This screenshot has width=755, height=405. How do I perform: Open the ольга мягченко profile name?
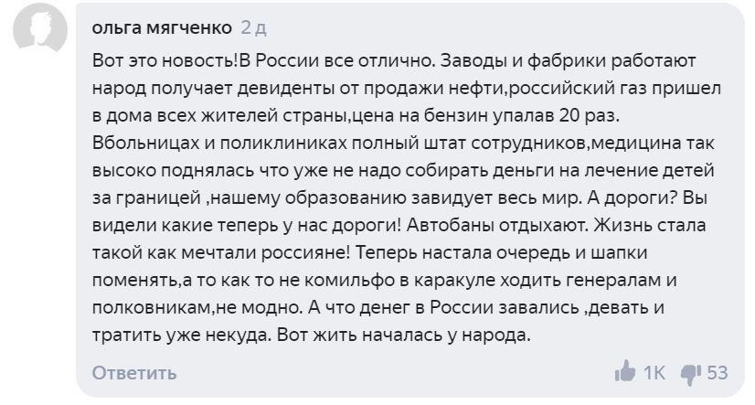pyautogui.click(x=163, y=27)
